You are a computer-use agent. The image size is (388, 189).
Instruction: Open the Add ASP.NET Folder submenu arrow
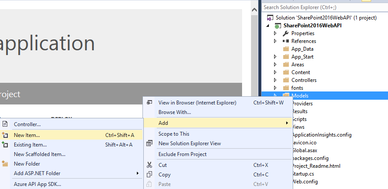point(138,173)
